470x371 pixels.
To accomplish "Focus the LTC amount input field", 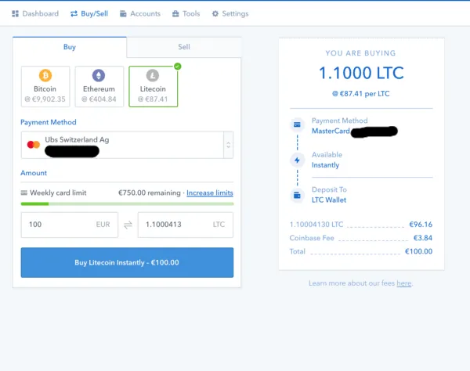I will (186, 225).
